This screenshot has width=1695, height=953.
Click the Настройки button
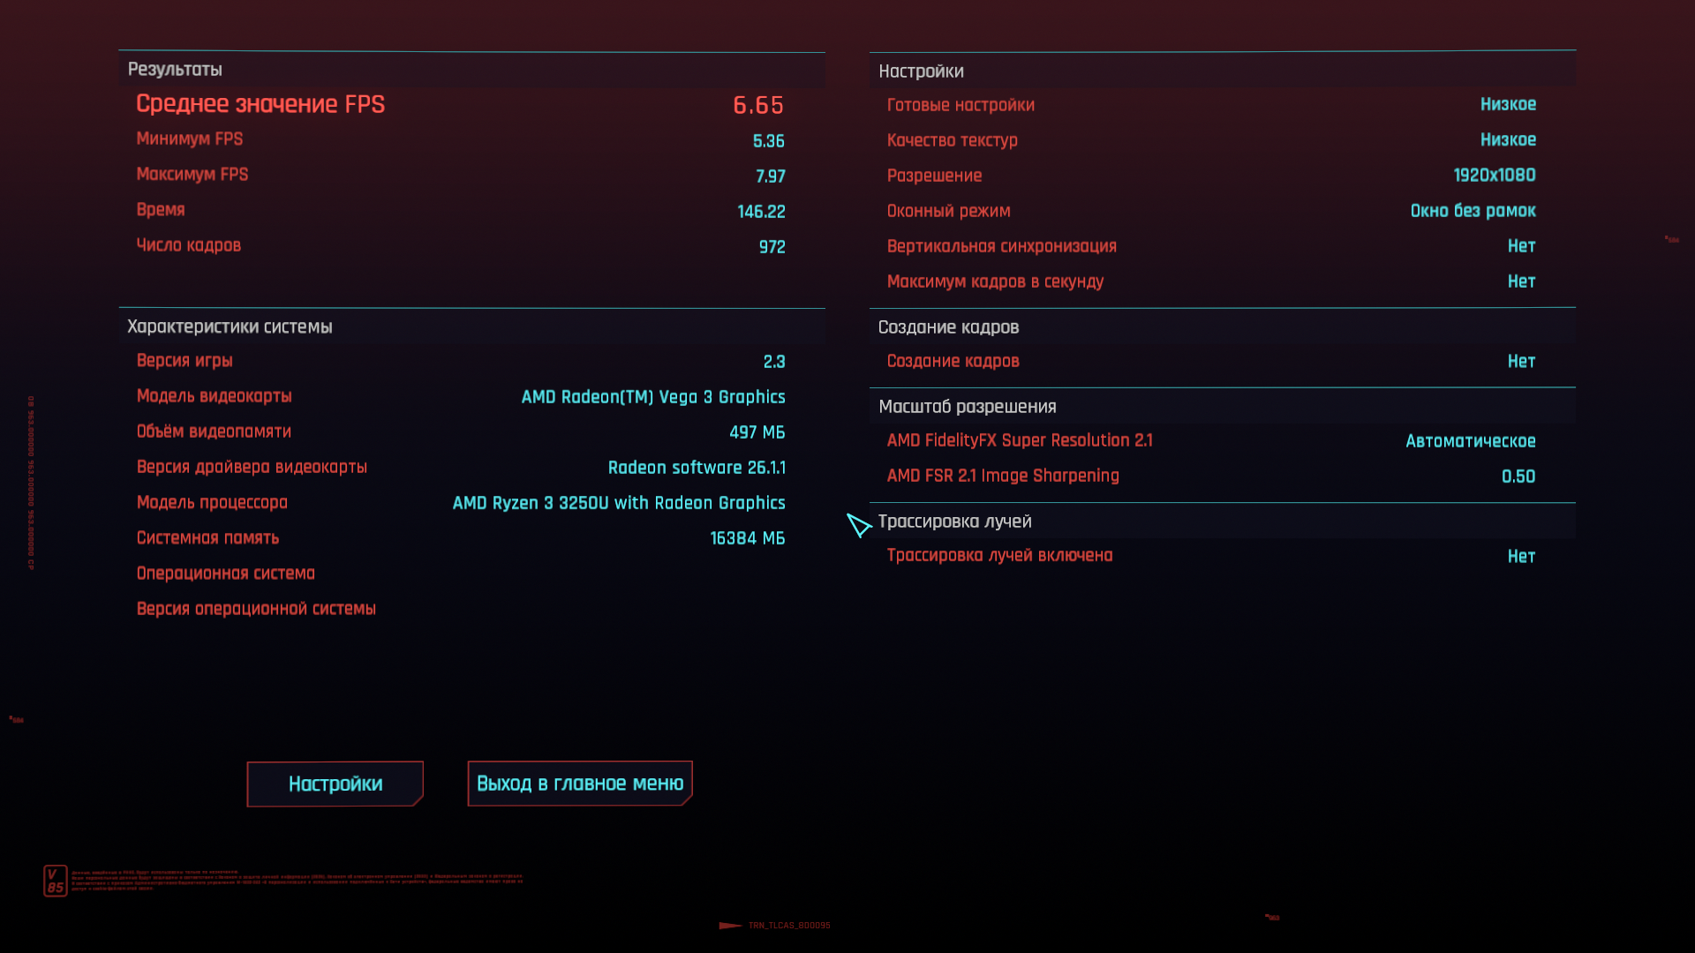tap(335, 784)
